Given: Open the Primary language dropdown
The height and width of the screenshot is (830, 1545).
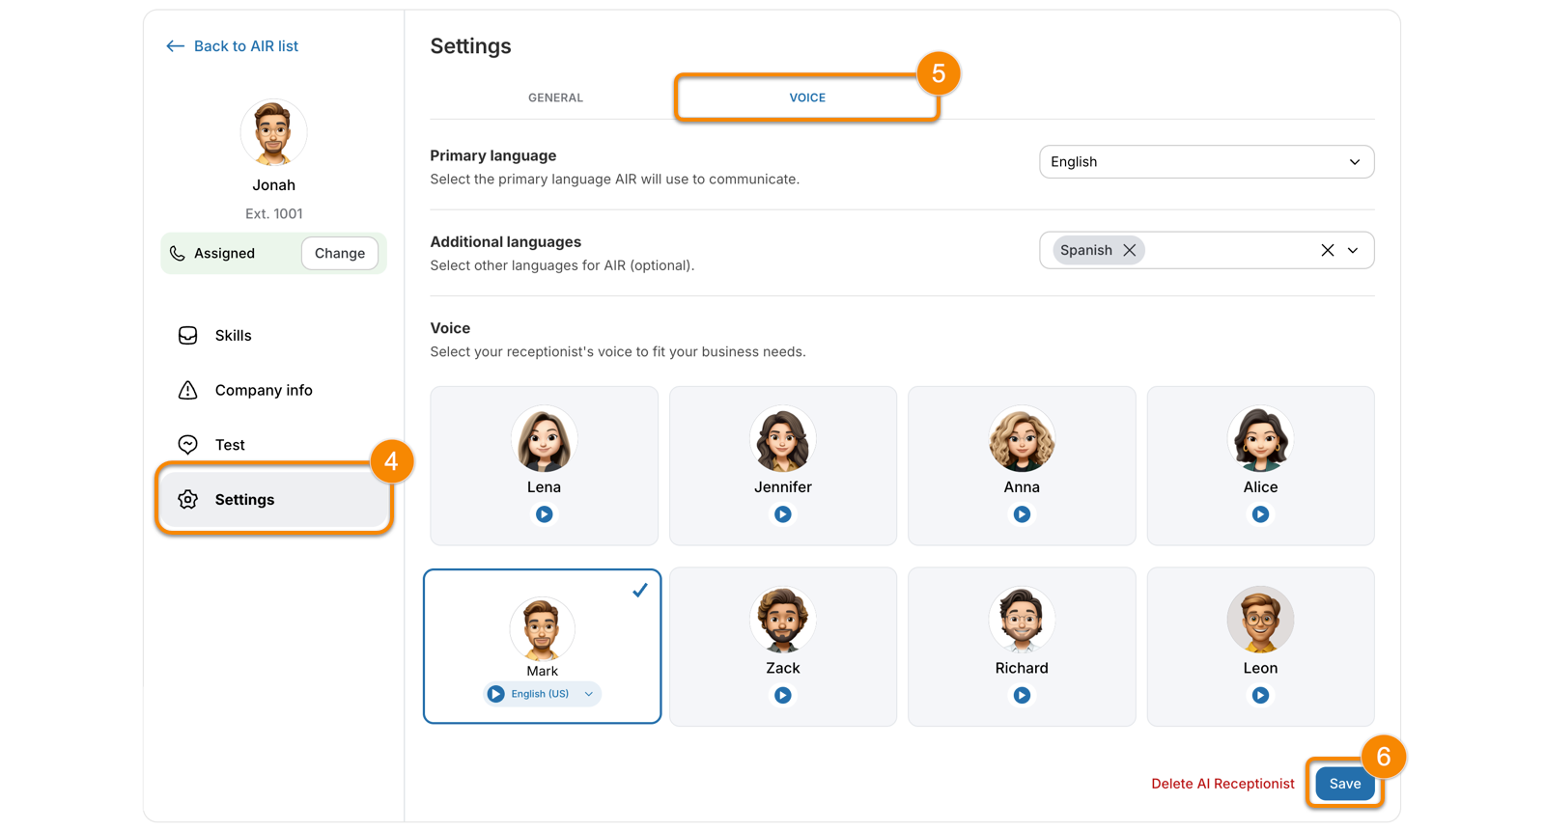Looking at the screenshot, I should [1206, 162].
